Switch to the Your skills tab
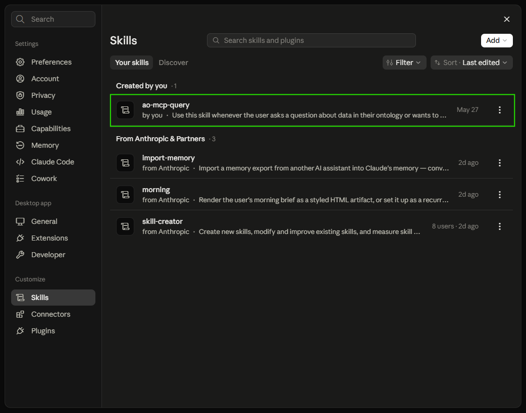526x413 pixels. (x=131, y=63)
